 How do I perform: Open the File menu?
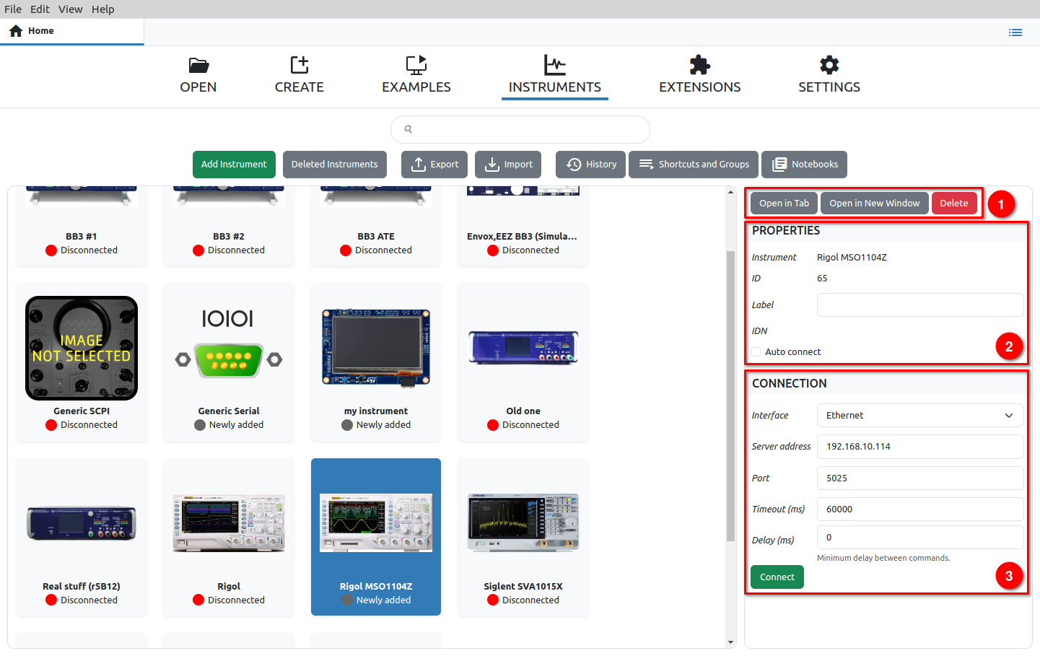[x=13, y=9]
